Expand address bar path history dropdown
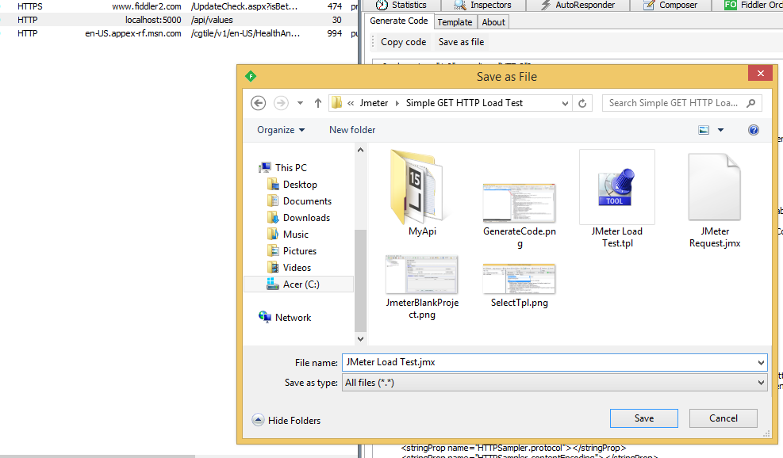783x458 pixels. click(566, 103)
